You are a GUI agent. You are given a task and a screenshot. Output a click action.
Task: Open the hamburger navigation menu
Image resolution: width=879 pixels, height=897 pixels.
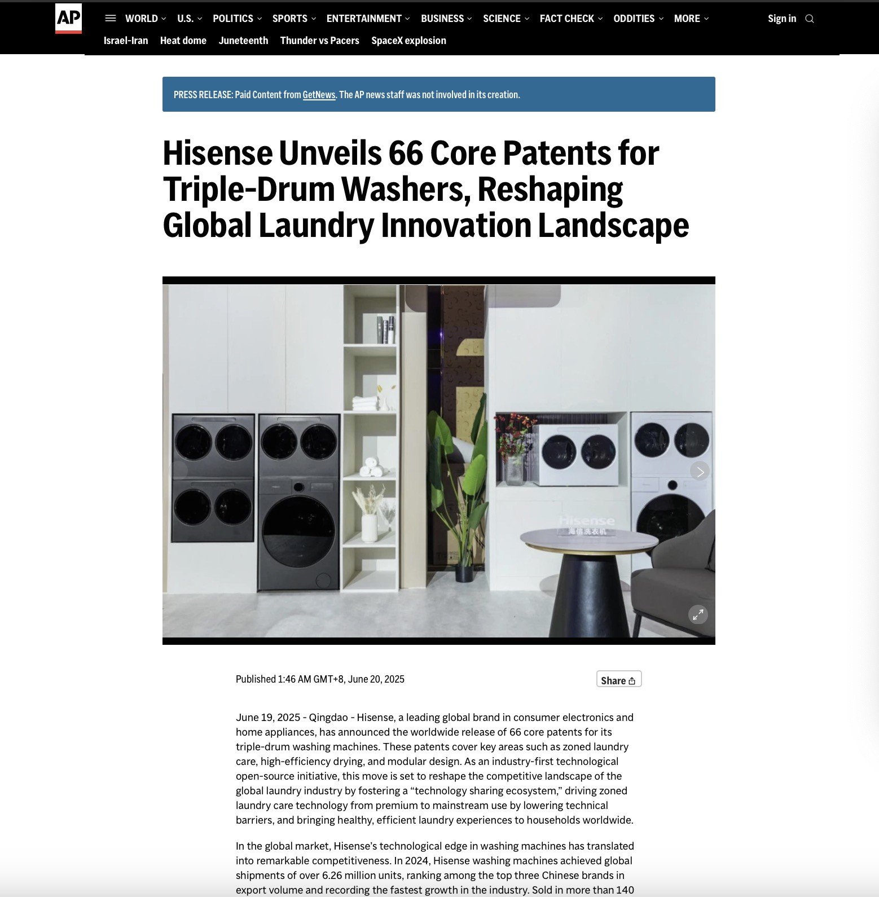coord(111,19)
